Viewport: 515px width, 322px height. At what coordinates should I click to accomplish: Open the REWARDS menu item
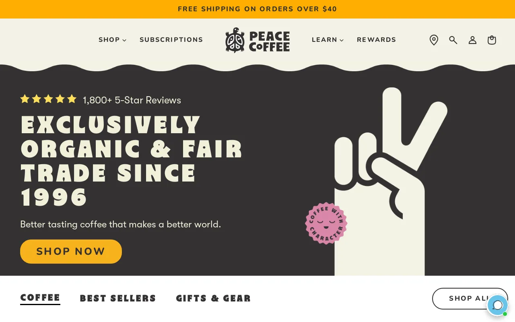coord(376,40)
